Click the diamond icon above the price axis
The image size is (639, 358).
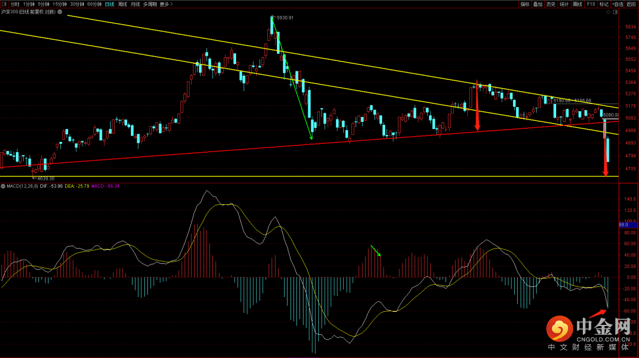click(x=608, y=12)
